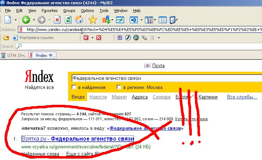Enable 'в регионе: Москва' checkbox

click(119, 87)
